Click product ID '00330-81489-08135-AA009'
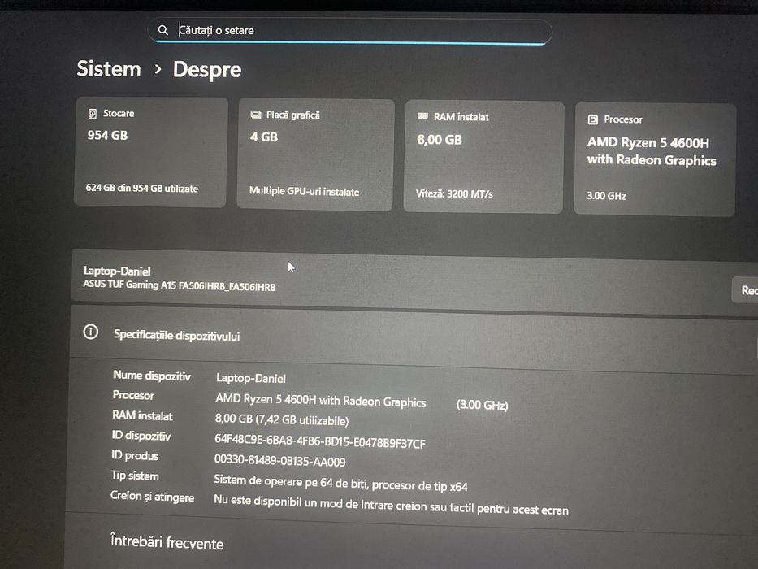The width and height of the screenshot is (758, 569). point(280,461)
